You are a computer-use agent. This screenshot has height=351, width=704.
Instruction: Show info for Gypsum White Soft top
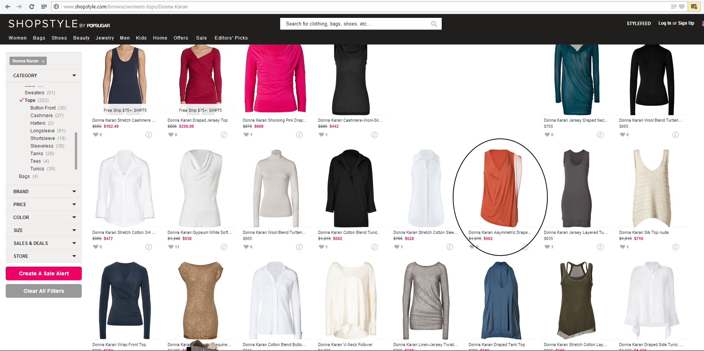point(224,247)
